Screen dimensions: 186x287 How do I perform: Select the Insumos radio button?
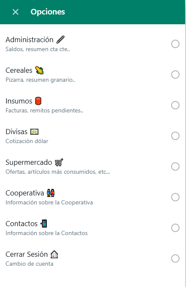[x=175, y=105]
